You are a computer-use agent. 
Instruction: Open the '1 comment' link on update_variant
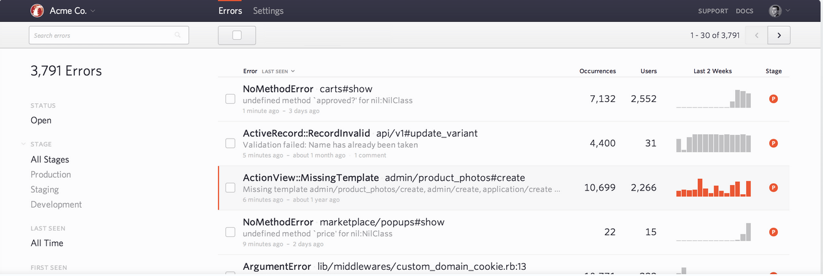click(x=370, y=156)
